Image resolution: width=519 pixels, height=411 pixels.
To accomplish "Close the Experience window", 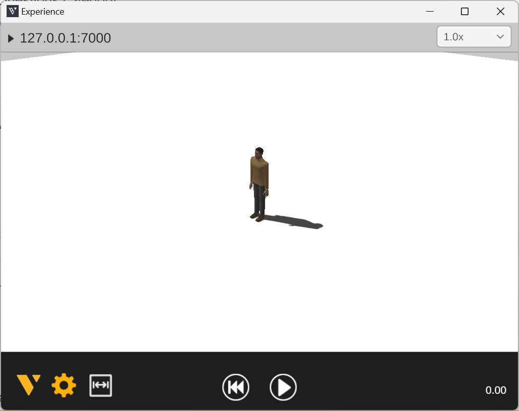I will 500,11.
